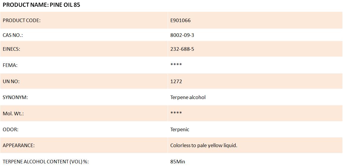
Task: Click the FEMA asterisk value
Action: coord(176,65)
